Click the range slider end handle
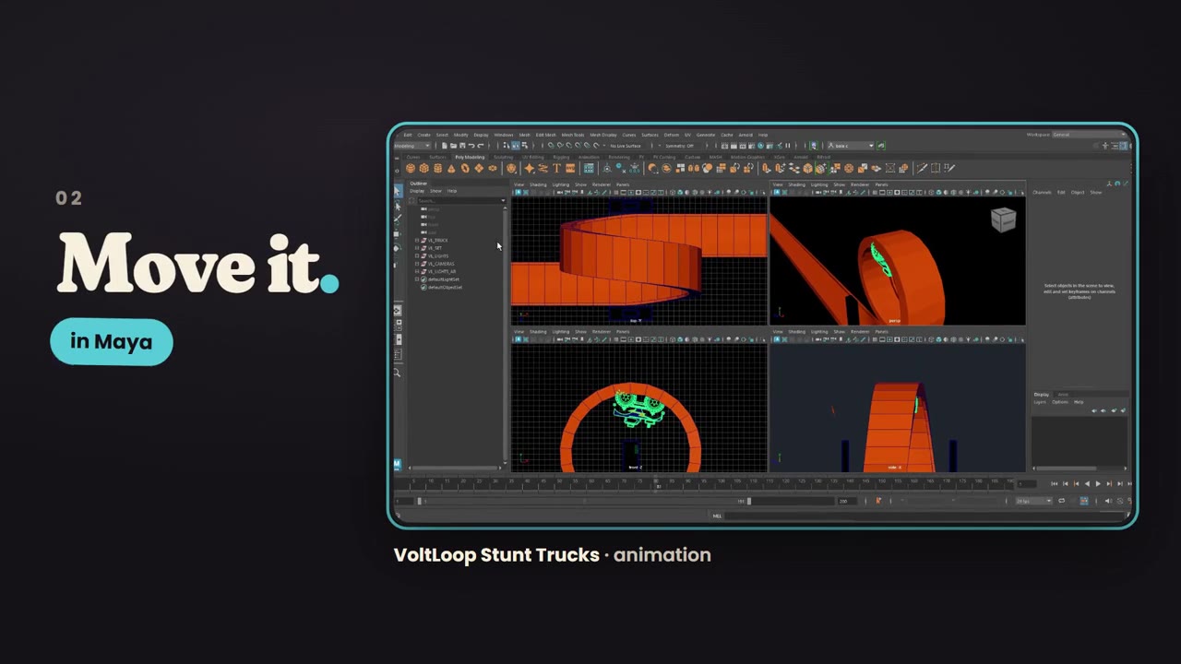 click(748, 501)
